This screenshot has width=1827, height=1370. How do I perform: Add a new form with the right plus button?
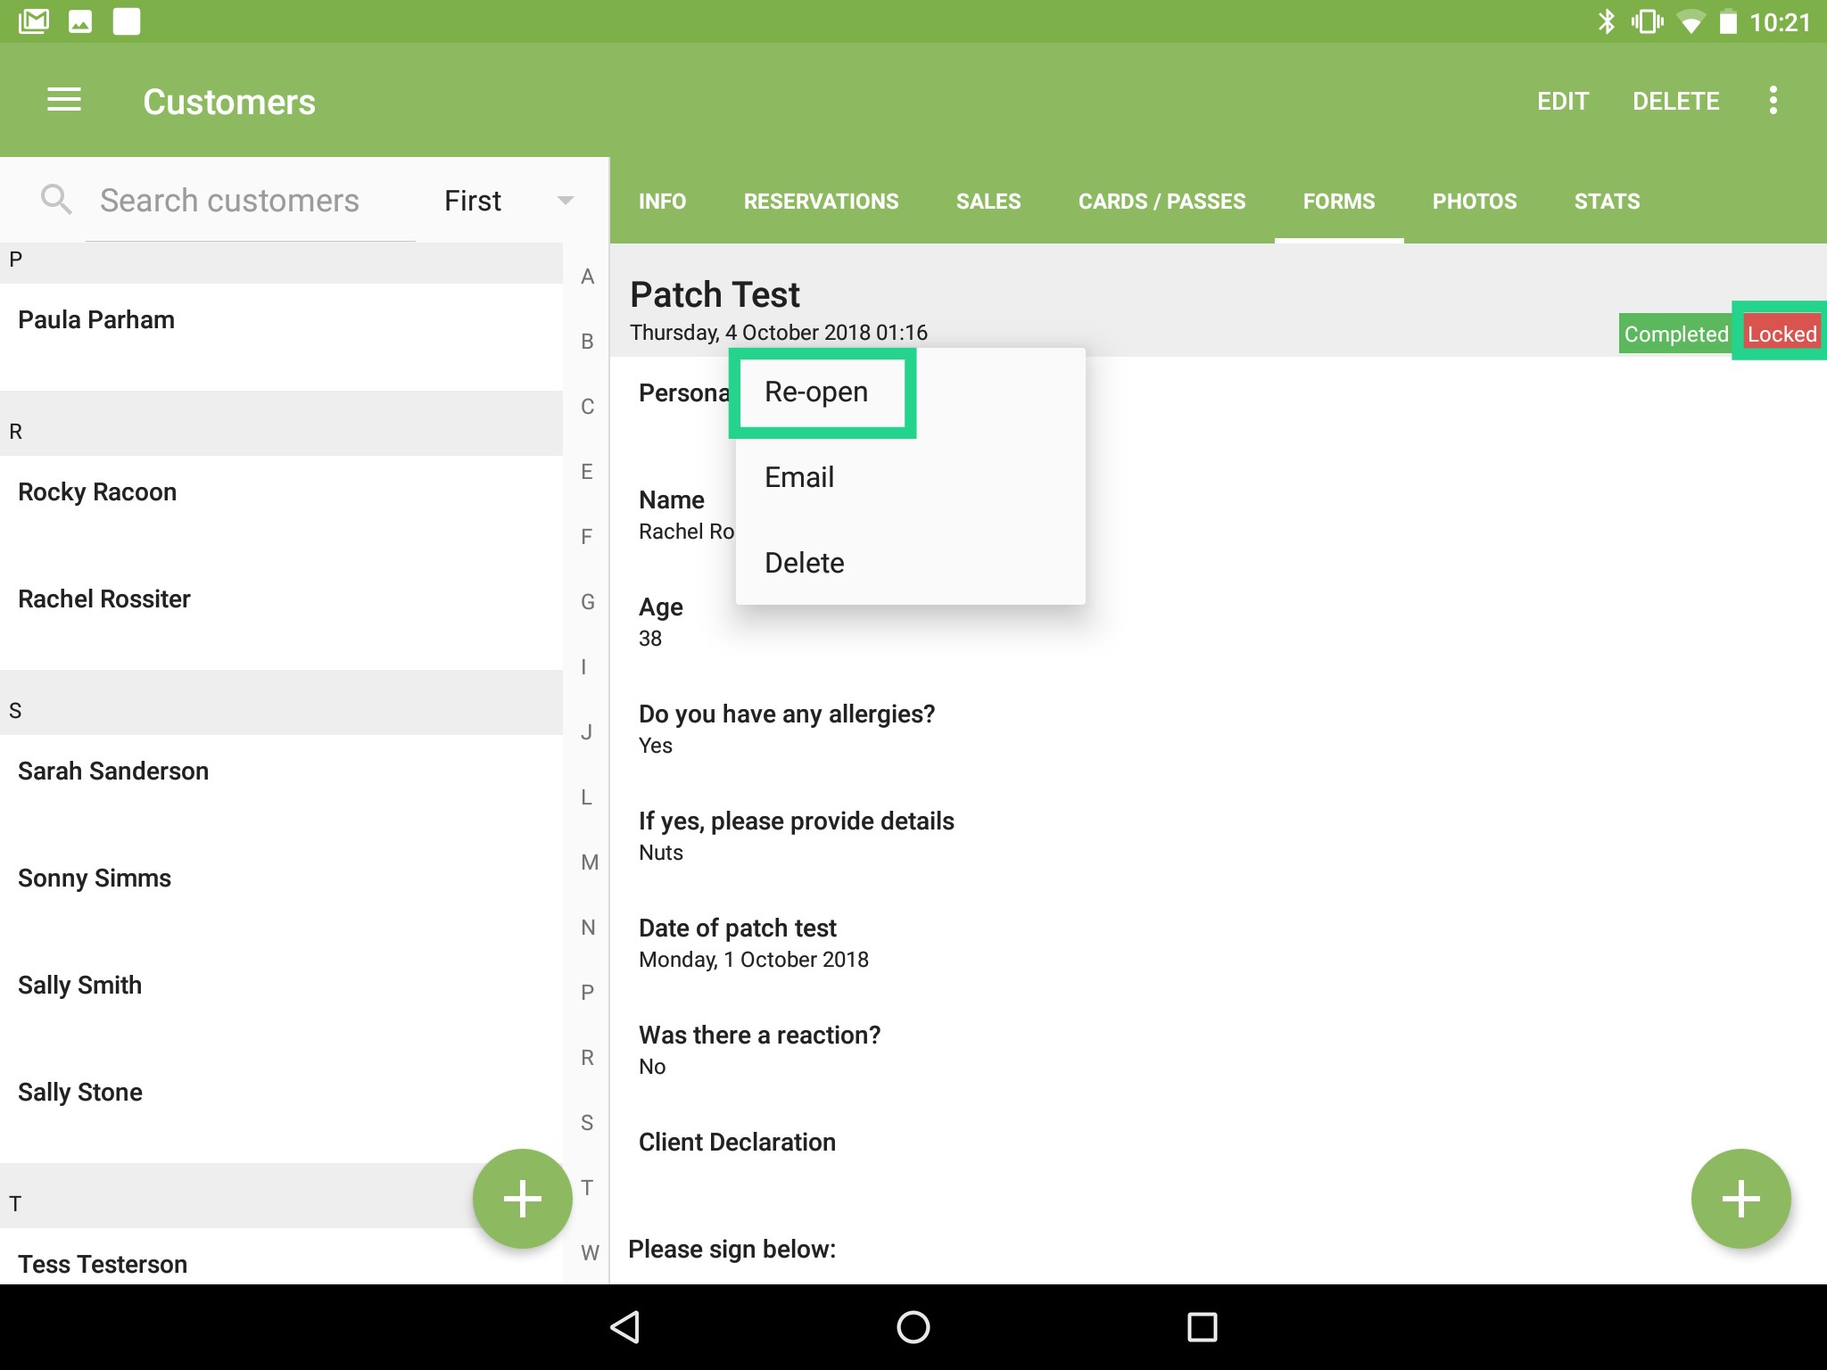pos(1740,1198)
